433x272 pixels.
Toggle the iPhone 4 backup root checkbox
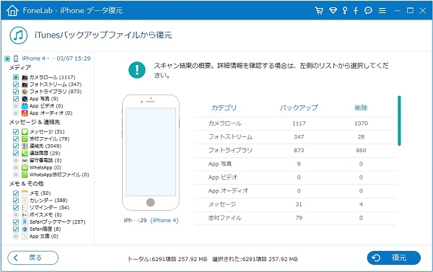pyautogui.click(x=7, y=58)
